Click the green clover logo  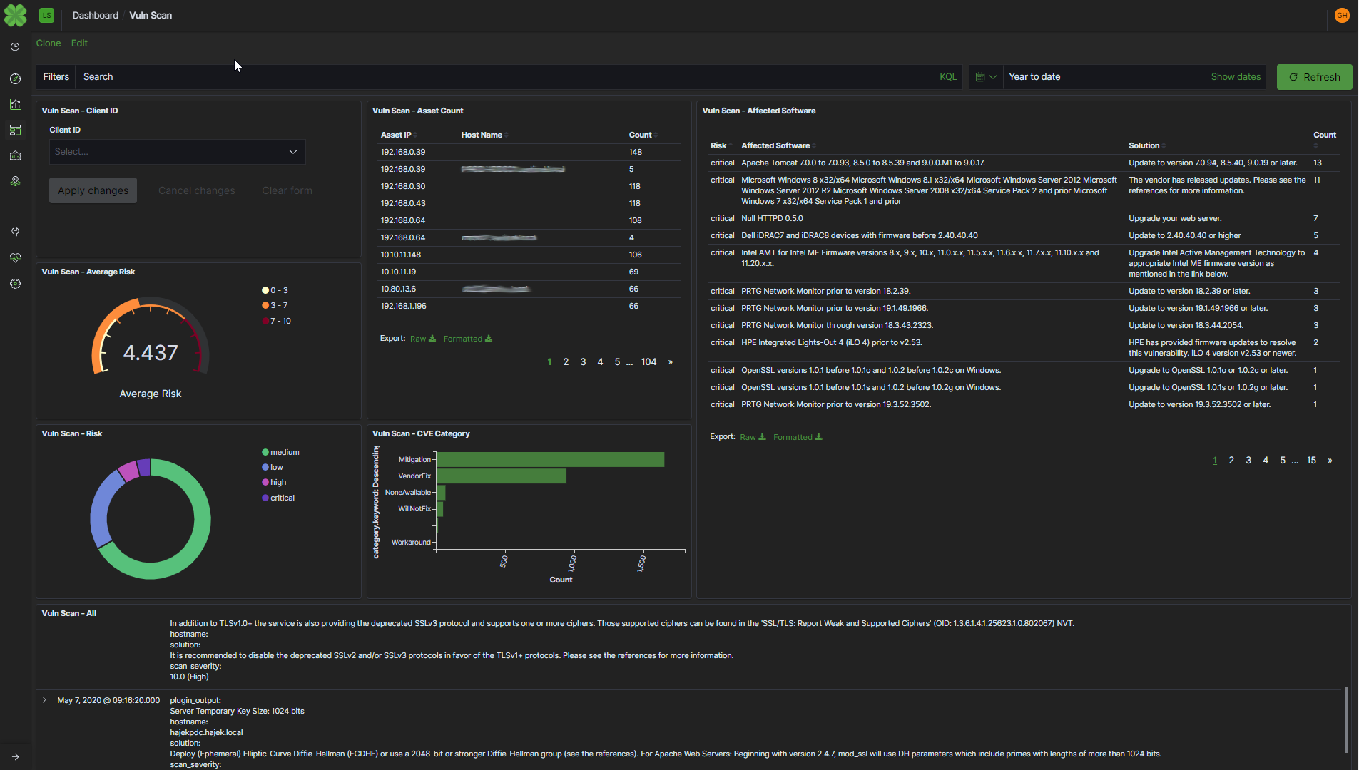pyautogui.click(x=15, y=15)
